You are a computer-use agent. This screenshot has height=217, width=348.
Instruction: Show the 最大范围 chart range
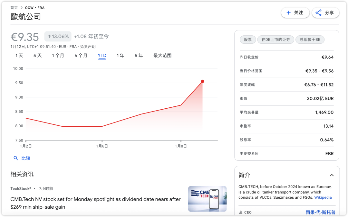tap(162, 56)
